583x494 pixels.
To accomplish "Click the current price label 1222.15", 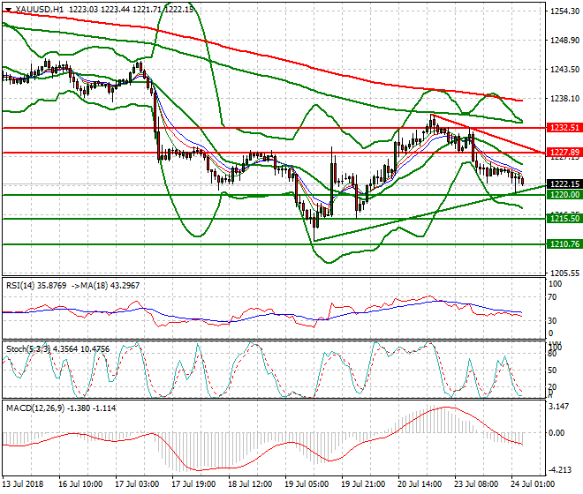I will click(564, 184).
